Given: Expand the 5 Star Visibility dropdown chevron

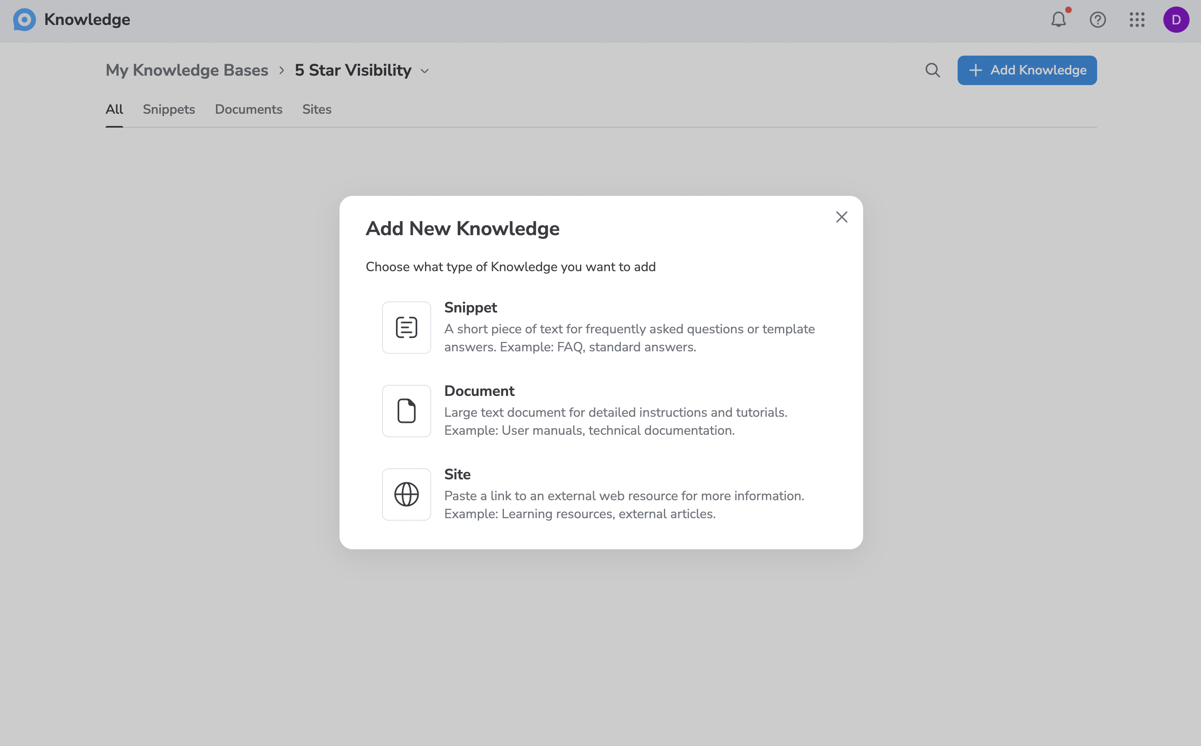Looking at the screenshot, I should pyautogui.click(x=424, y=71).
